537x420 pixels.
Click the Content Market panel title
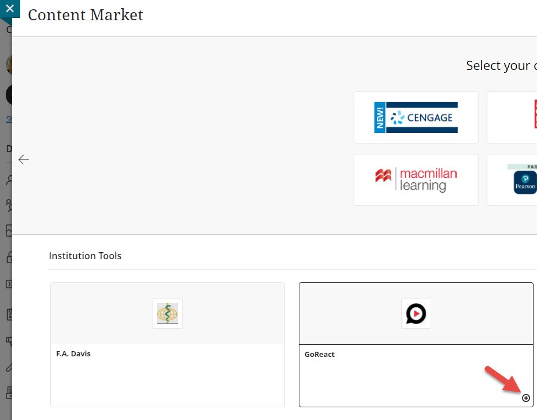(86, 16)
